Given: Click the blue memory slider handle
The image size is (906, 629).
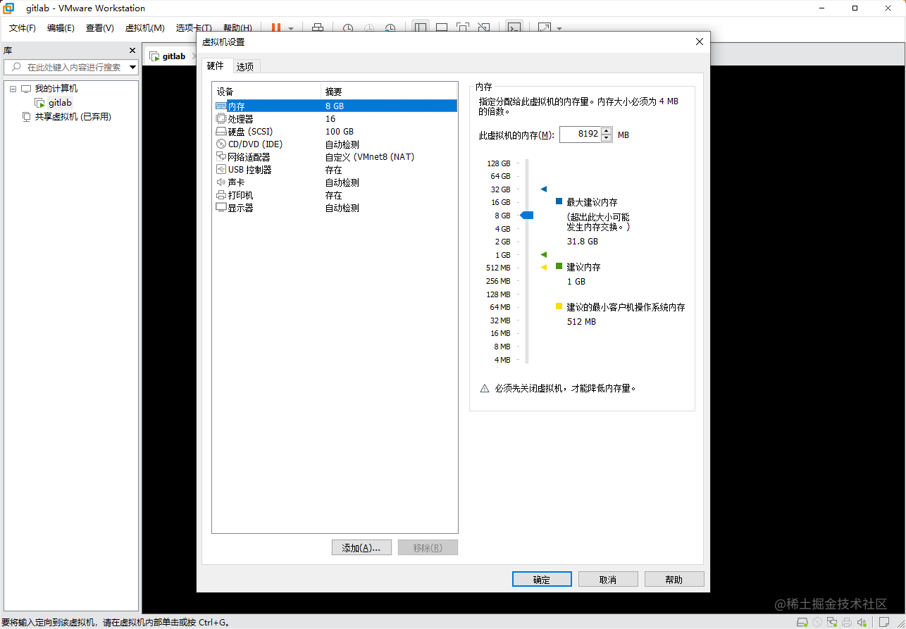Looking at the screenshot, I should (x=527, y=216).
